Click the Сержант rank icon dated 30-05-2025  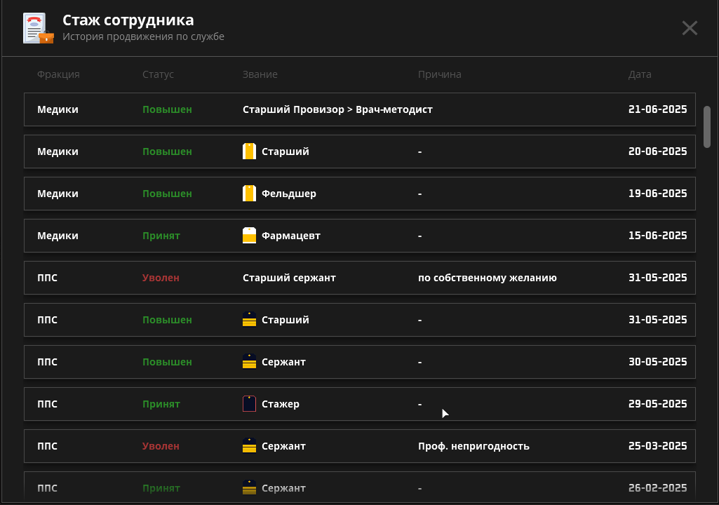click(249, 362)
